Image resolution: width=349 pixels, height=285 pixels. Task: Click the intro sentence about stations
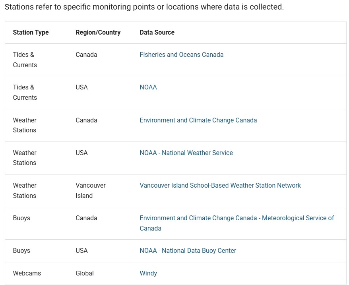click(144, 8)
